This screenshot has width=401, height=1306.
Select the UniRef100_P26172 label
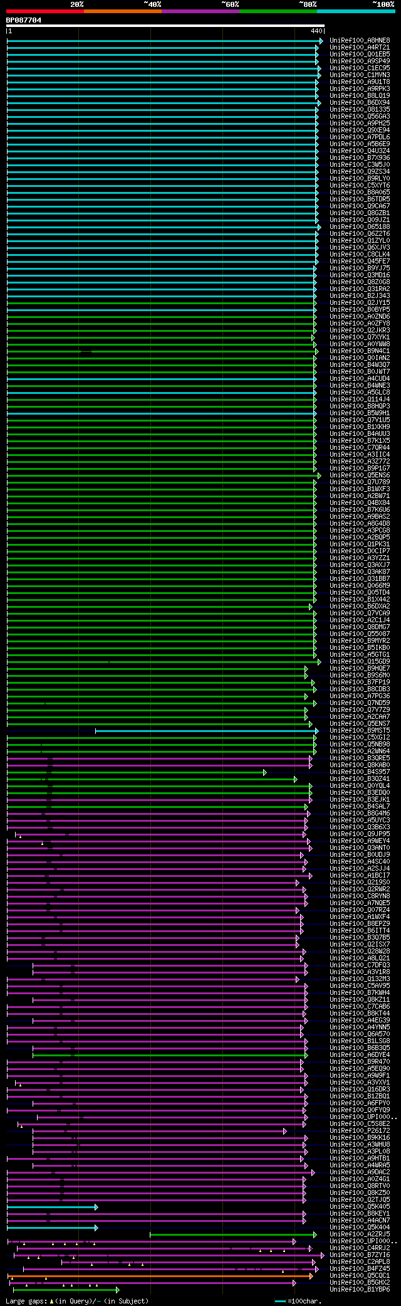click(360, 1130)
